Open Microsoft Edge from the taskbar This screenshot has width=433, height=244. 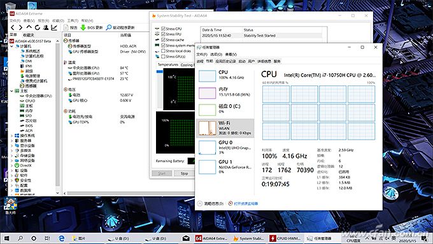[61, 238]
